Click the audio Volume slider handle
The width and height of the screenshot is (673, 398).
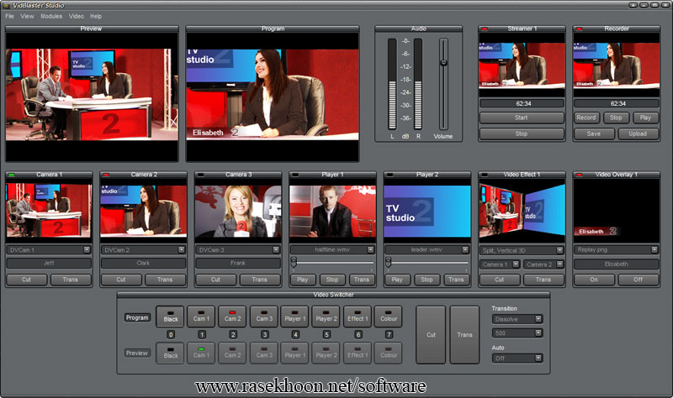click(x=443, y=62)
